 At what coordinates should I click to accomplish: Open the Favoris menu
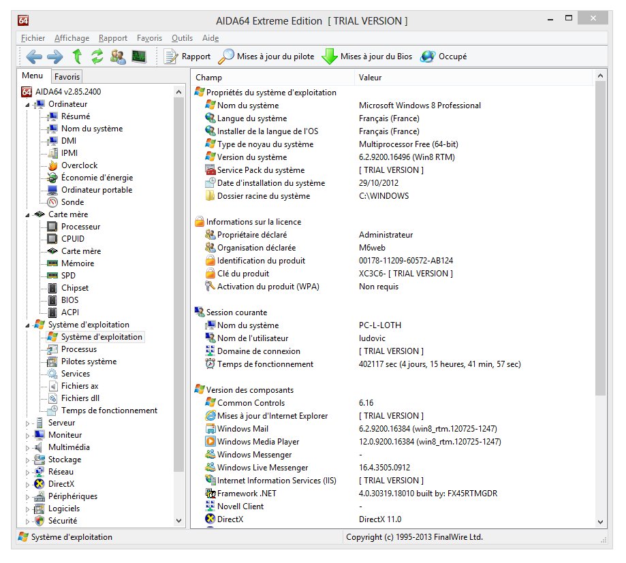(149, 38)
